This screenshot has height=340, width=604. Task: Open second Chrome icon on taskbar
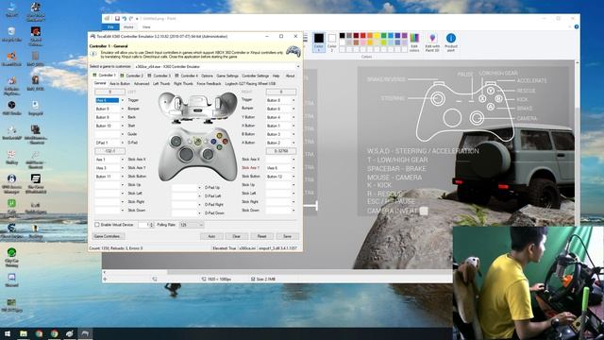pos(55,333)
